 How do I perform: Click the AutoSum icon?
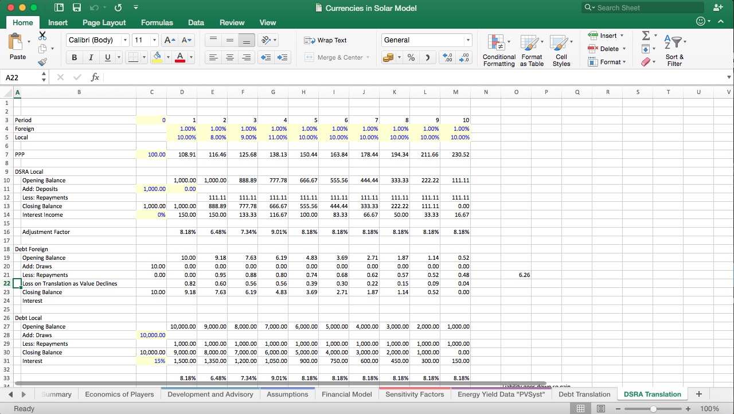pyautogui.click(x=646, y=36)
